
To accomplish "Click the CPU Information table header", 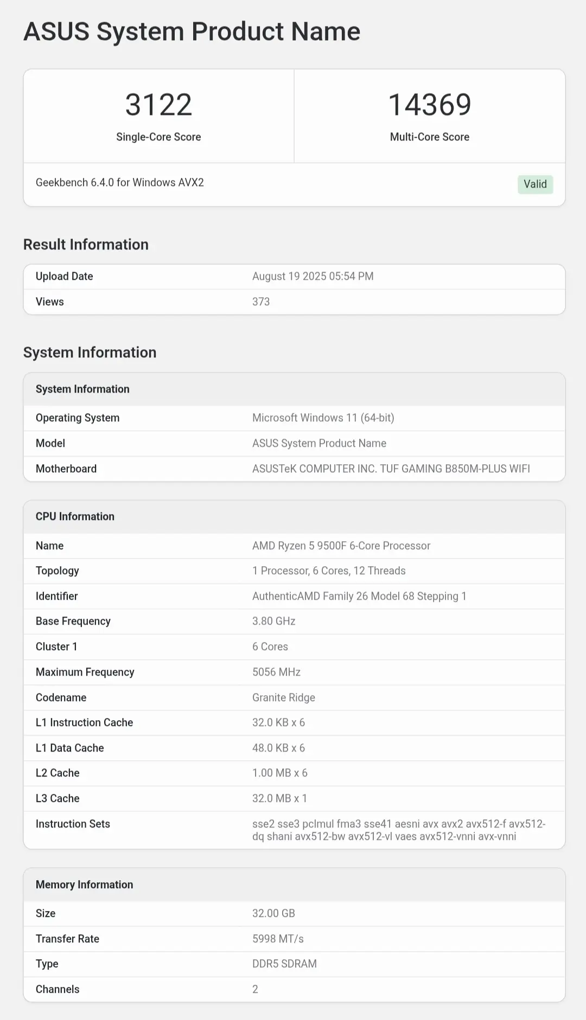I will (x=294, y=516).
